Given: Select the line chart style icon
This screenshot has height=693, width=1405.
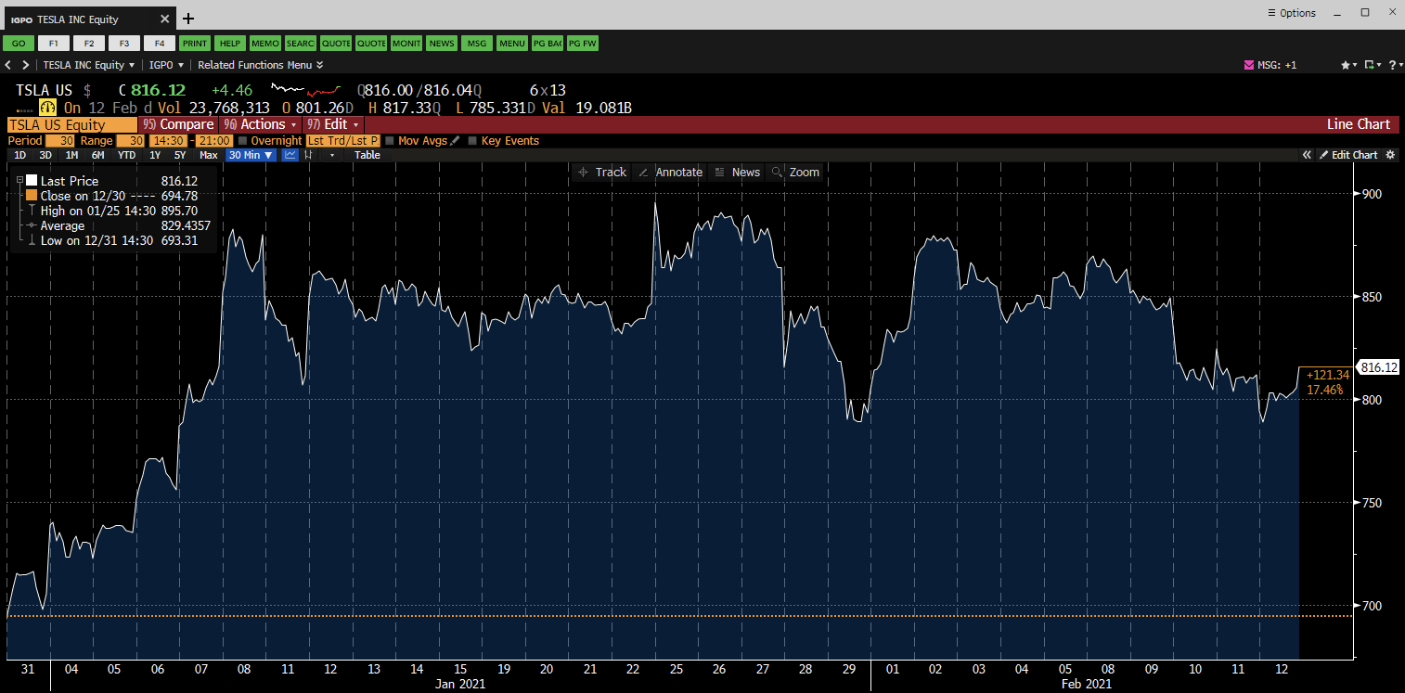Looking at the screenshot, I should click(290, 155).
